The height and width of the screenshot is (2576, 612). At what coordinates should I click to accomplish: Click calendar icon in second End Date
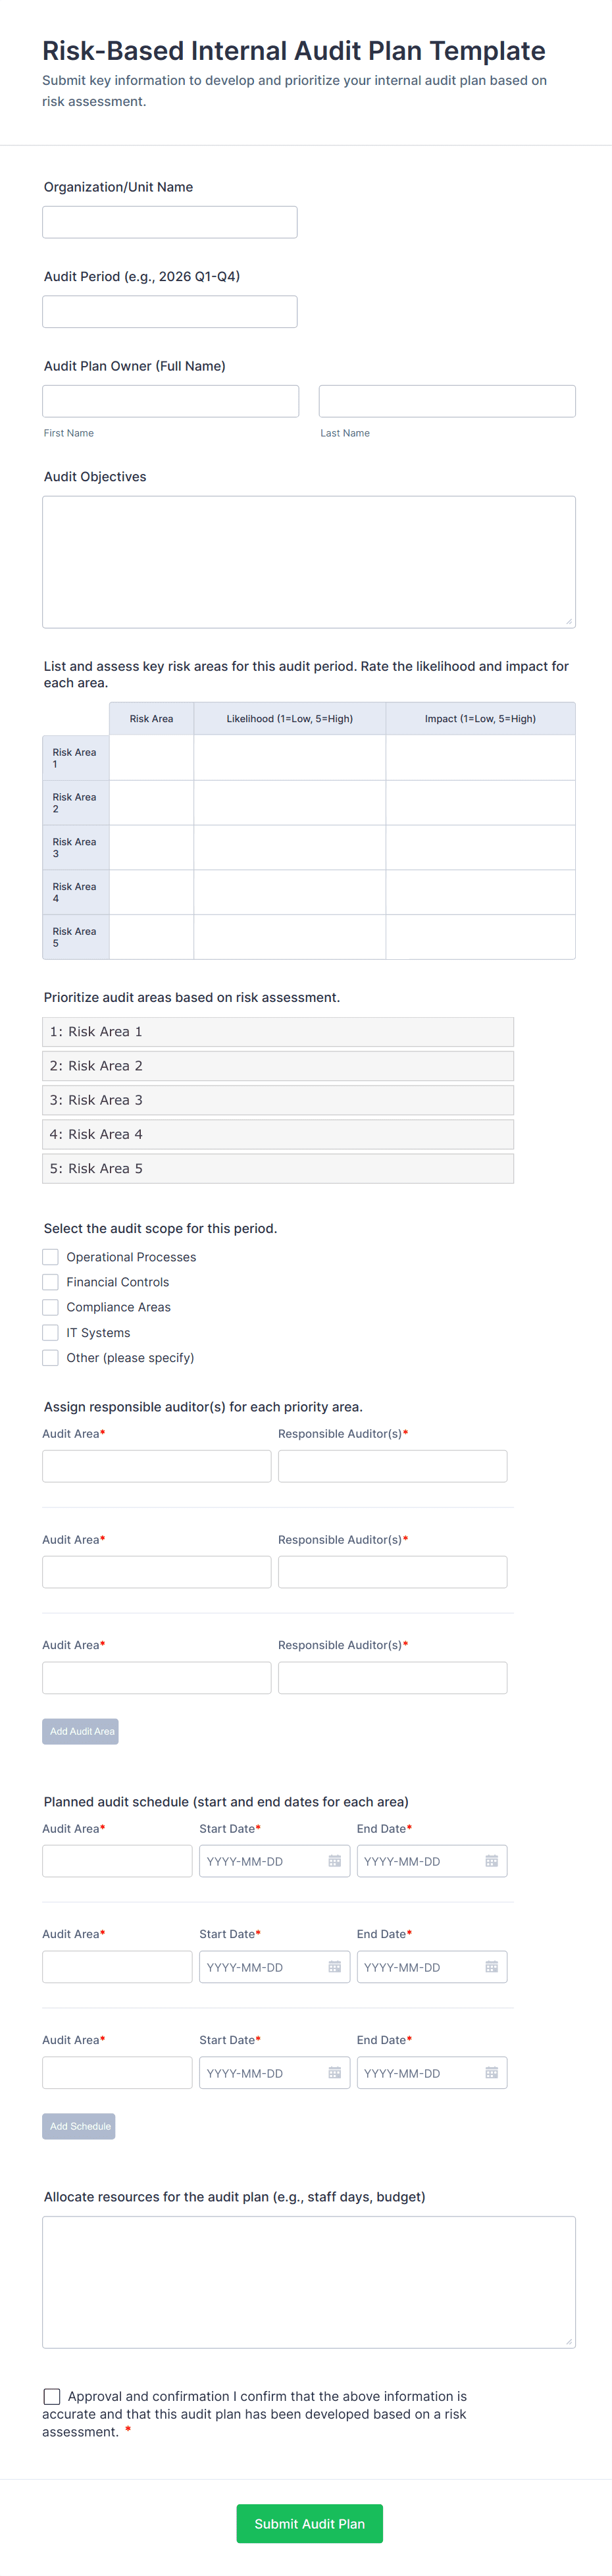492,1967
